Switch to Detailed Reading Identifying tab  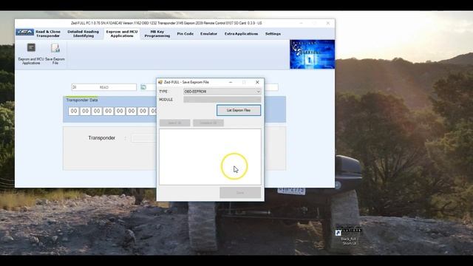(83, 33)
